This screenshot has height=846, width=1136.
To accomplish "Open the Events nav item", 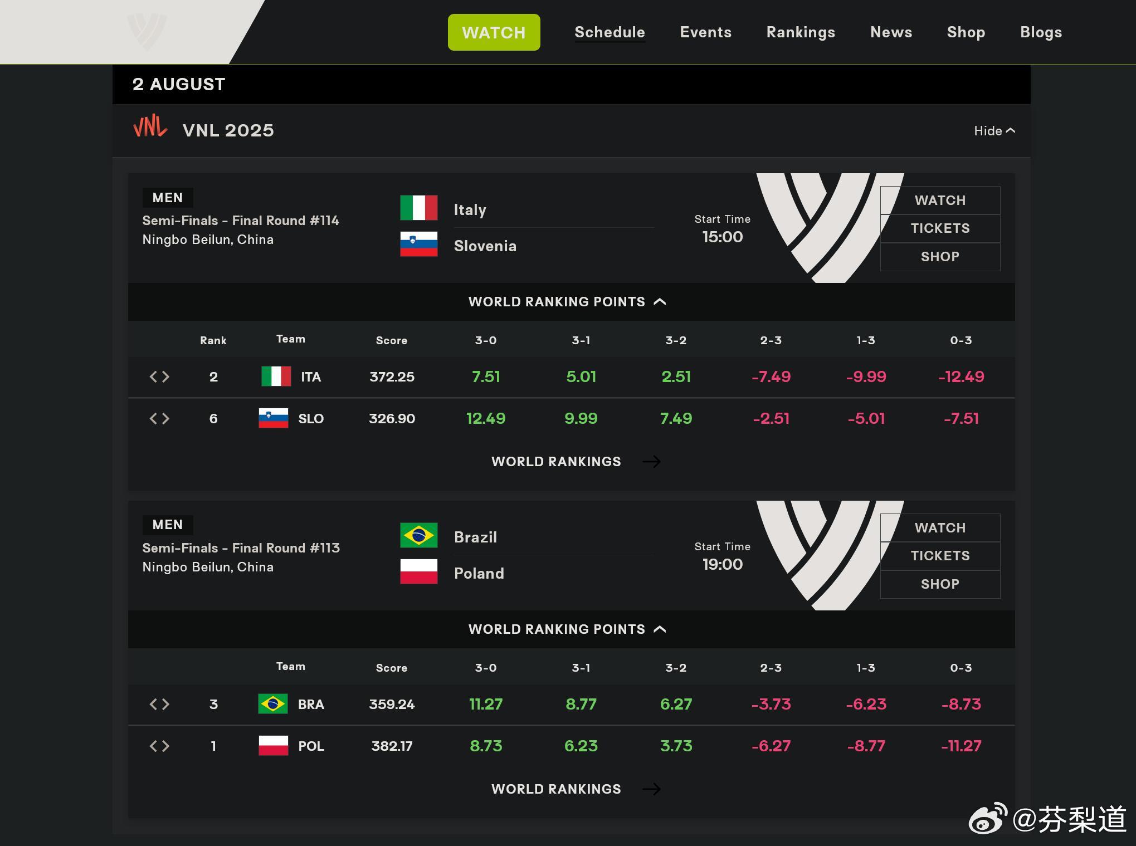I will click(705, 32).
